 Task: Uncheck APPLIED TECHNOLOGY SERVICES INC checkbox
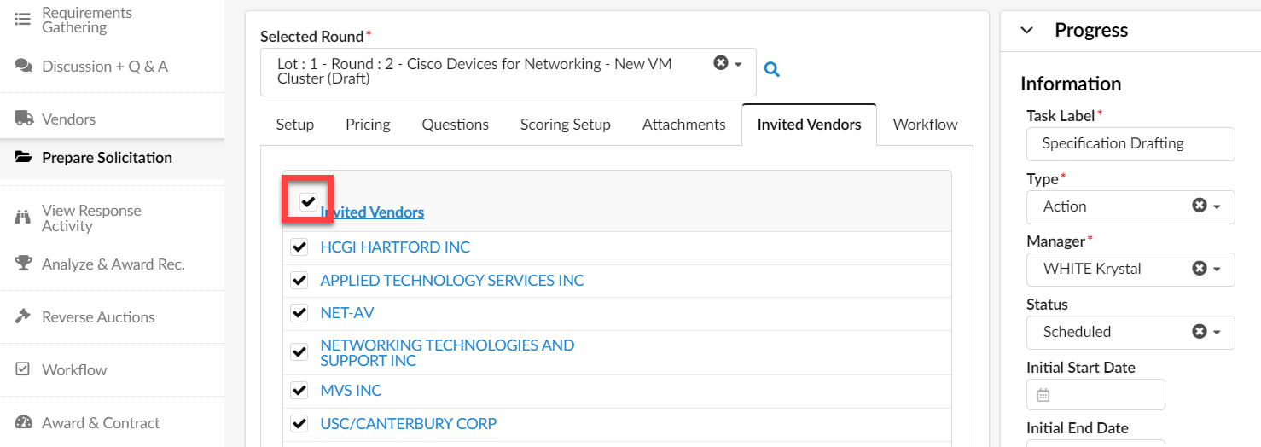299,280
